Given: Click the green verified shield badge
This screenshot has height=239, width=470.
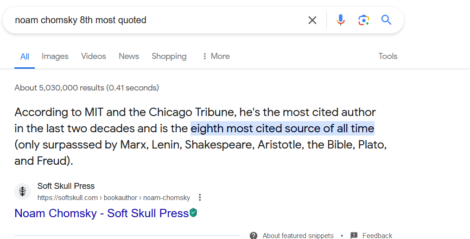Looking at the screenshot, I should [194, 213].
